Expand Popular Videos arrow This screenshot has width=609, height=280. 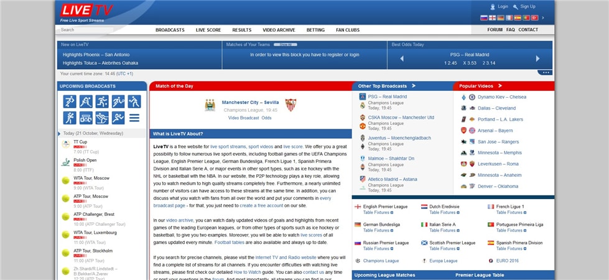pyautogui.click(x=500, y=86)
